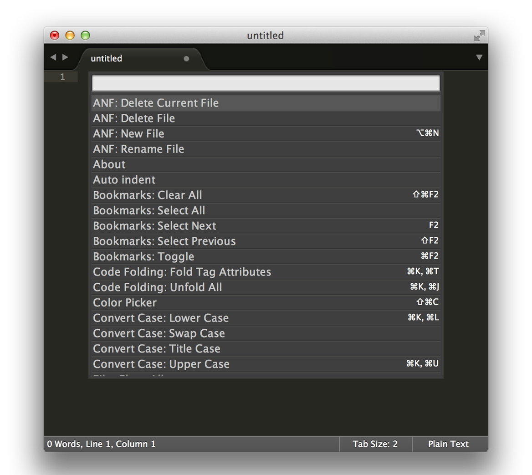Click line number 1 in the gutter

coord(63,77)
